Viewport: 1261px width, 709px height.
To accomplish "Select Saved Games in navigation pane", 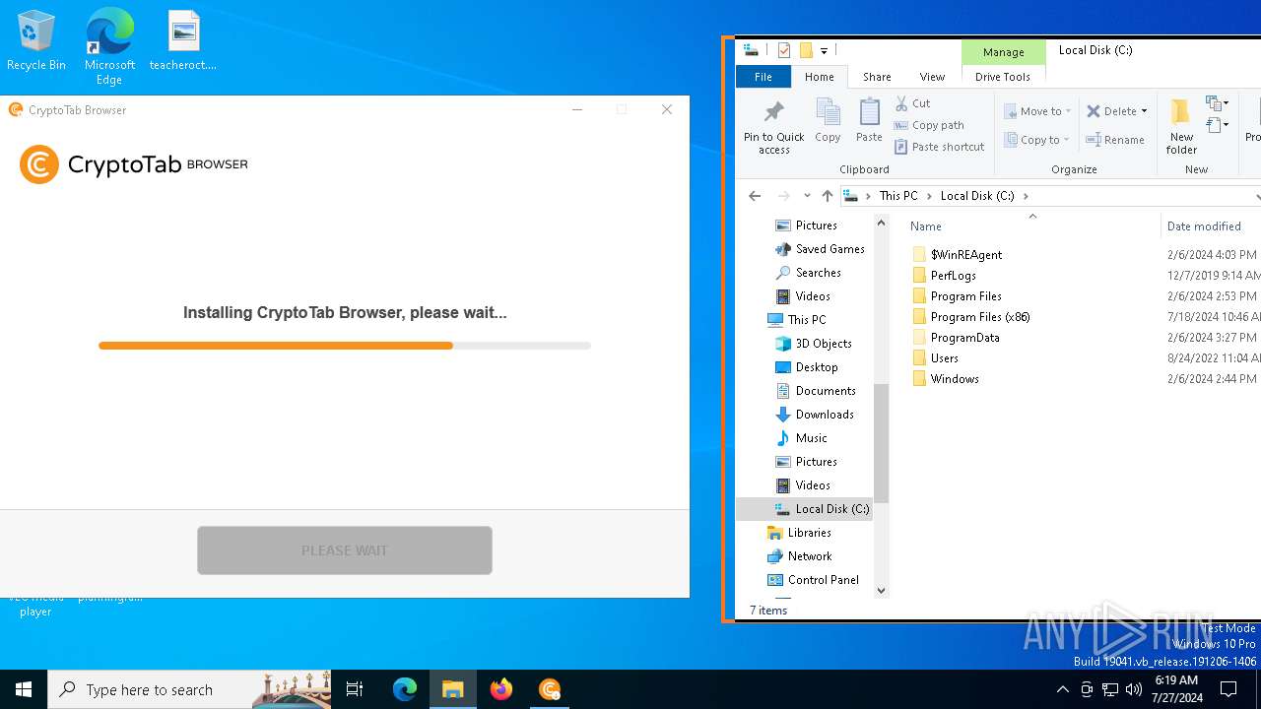I will [830, 249].
